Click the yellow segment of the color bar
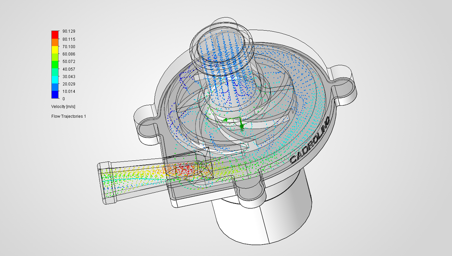Image resolution: width=452 pixels, height=256 pixels. 55,49
